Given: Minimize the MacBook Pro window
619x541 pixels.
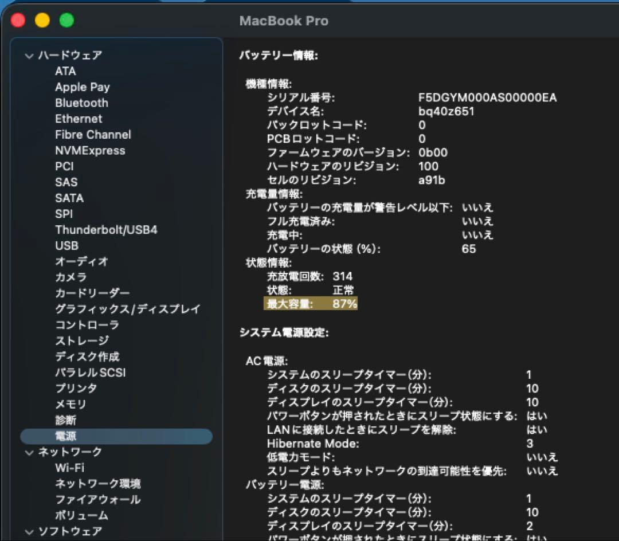Looking at the screenshot, I should click(42, 20).
